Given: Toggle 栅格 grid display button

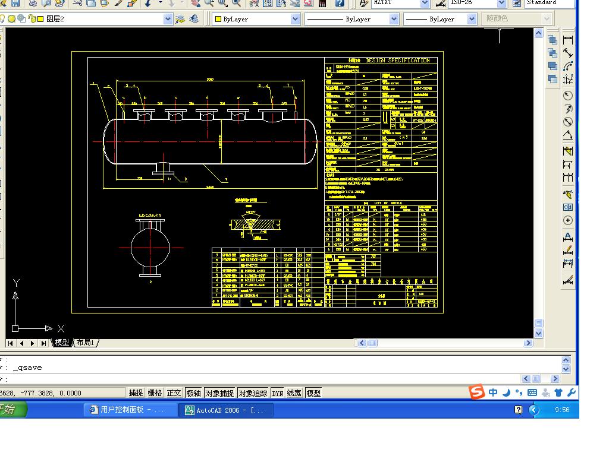Looking at the screenshot, I should [155, 392].
